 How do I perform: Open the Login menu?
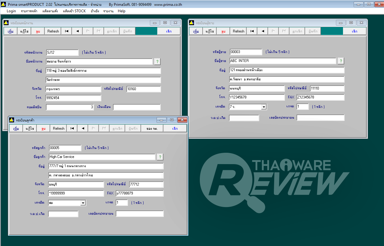coord(11,11)
